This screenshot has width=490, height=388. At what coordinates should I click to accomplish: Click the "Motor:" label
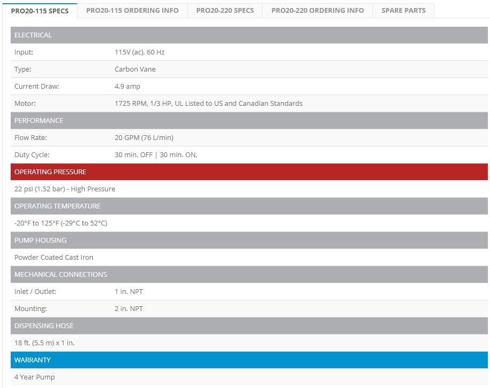point(25,104)
